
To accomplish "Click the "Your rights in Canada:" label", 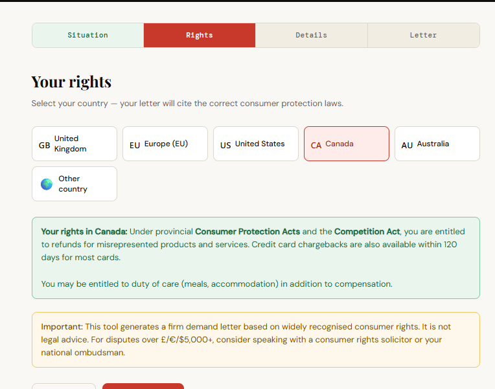I will (84, 231).
